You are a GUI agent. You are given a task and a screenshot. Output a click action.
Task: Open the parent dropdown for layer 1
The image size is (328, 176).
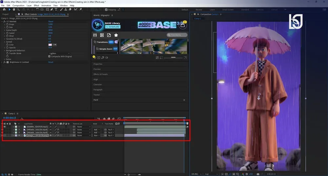(x=84, y=127)
